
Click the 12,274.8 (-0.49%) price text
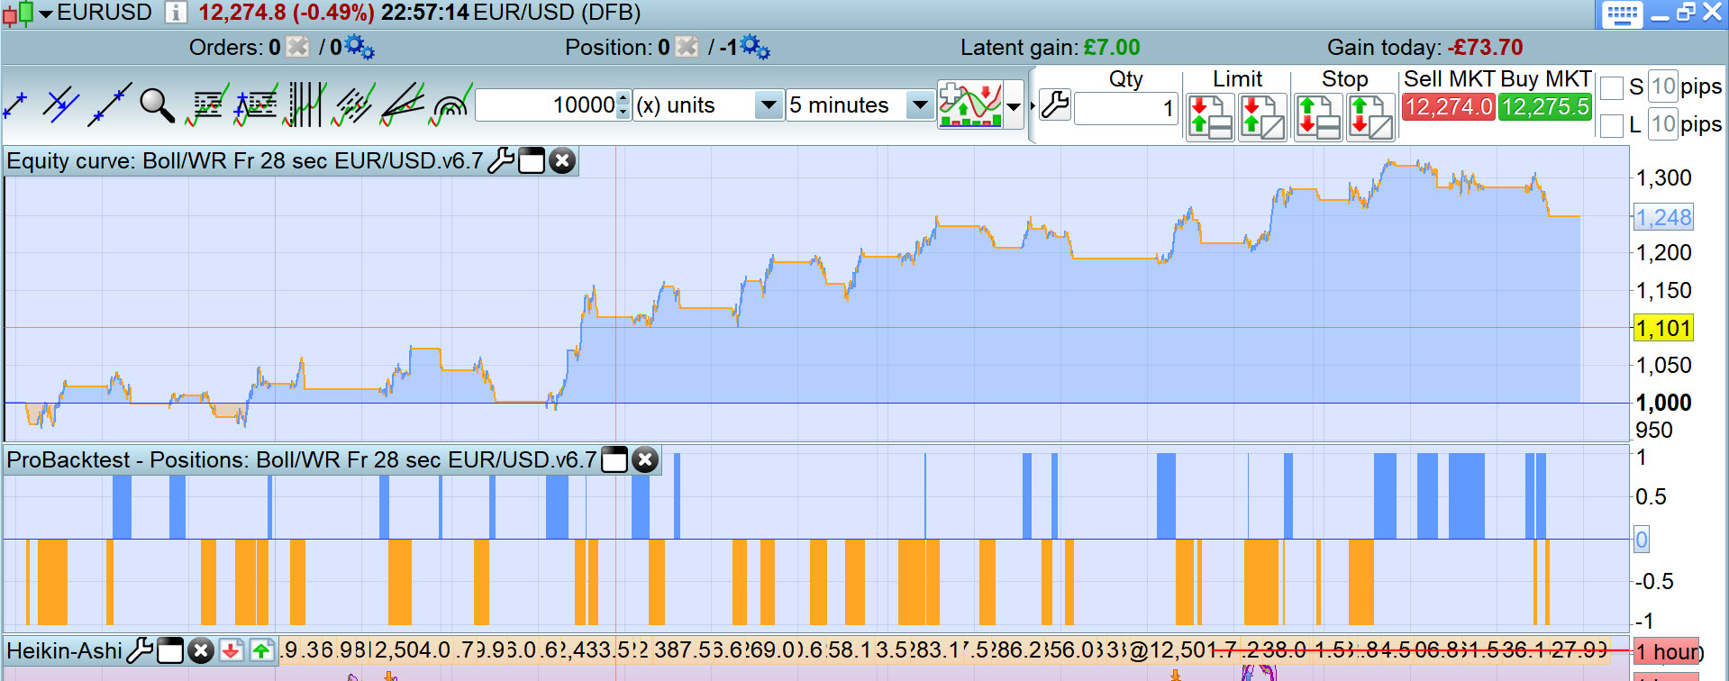tap(287, 13)
